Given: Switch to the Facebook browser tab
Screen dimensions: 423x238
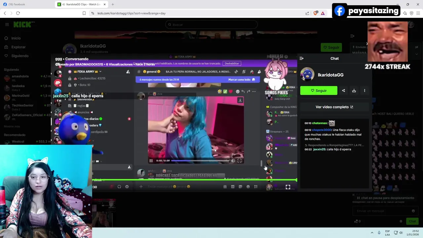Looking at the screenshot, I should point(26,4).
